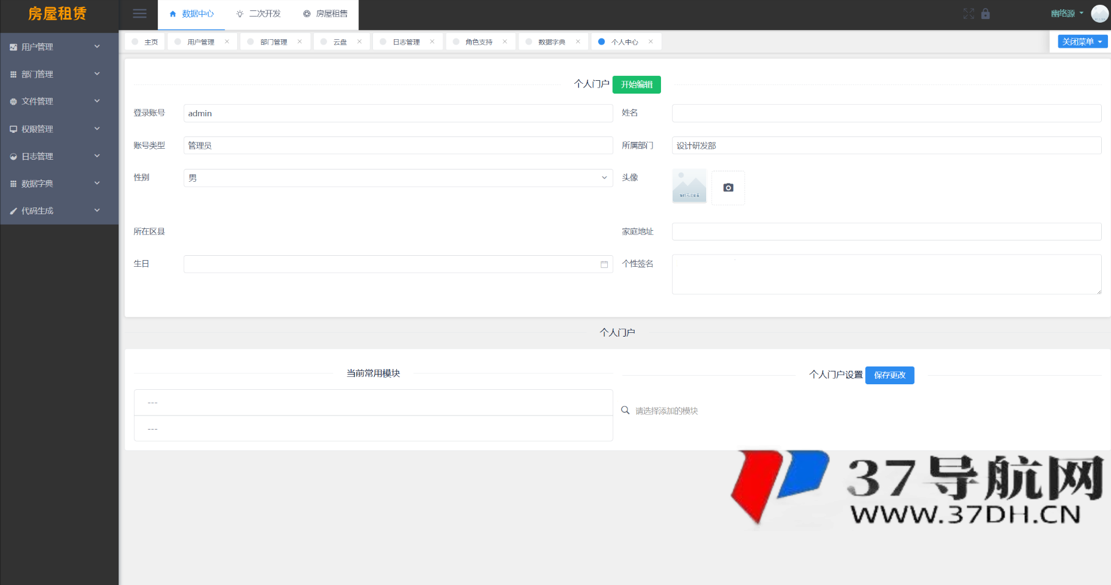
Task: Click the search magnifier in module picker
Action: [625, 410]
